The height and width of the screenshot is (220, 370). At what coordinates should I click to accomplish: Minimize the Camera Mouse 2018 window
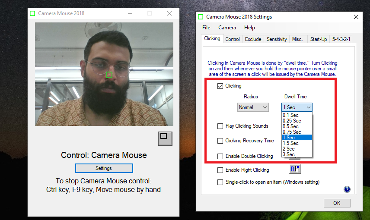[x=130, y=13]
